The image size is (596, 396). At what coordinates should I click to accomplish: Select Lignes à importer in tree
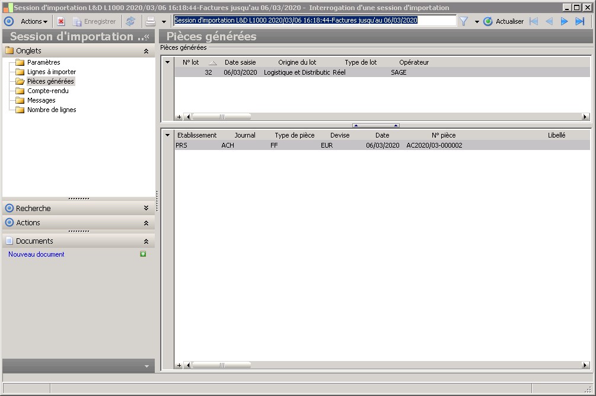click(x=52, y=72)
